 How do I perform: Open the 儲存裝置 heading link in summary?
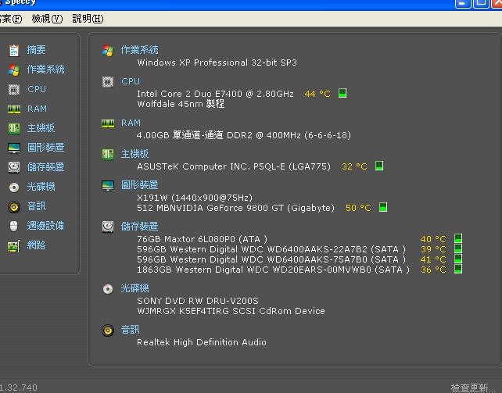(x=140, y=227)
